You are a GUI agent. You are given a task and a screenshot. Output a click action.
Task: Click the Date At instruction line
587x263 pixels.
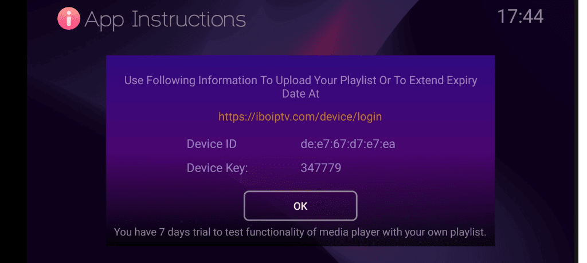tap(300, 94)
